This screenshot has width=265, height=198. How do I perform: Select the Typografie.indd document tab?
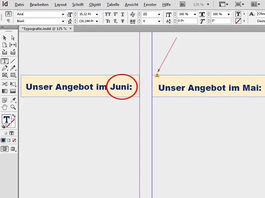click(x=44, y=29)
